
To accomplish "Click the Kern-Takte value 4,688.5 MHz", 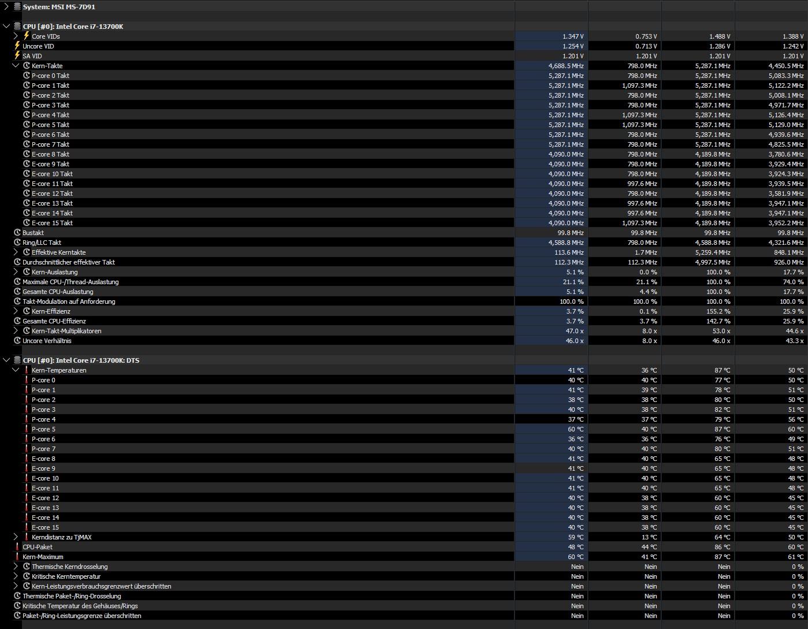I will pos(566,66).
